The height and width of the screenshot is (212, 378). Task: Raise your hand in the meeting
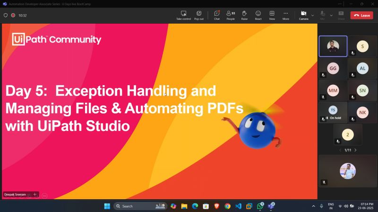pos(244,15)
